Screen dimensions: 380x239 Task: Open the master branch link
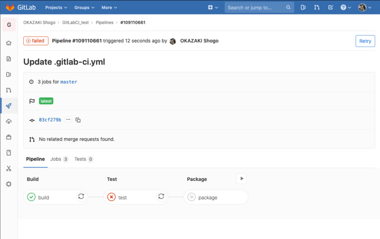point(68,82)
